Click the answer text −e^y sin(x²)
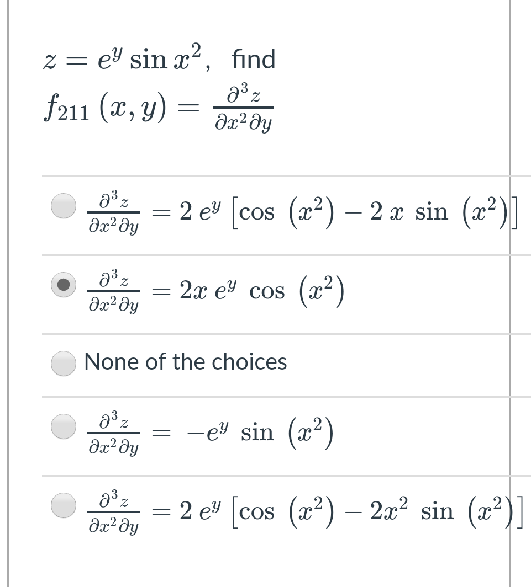The height and width of the screenshot is (587, 531). tap(215, 433)
